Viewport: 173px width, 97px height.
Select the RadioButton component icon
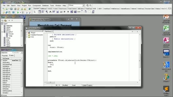[68, 12]
